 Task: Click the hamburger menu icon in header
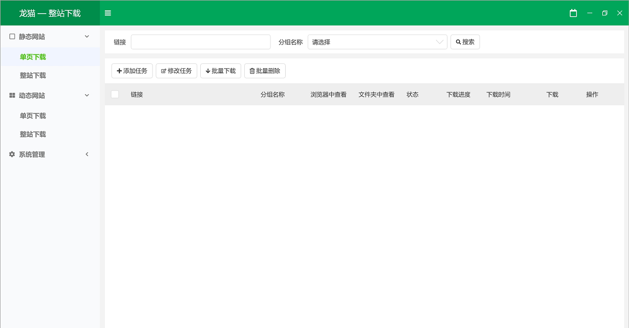point(108,13)
